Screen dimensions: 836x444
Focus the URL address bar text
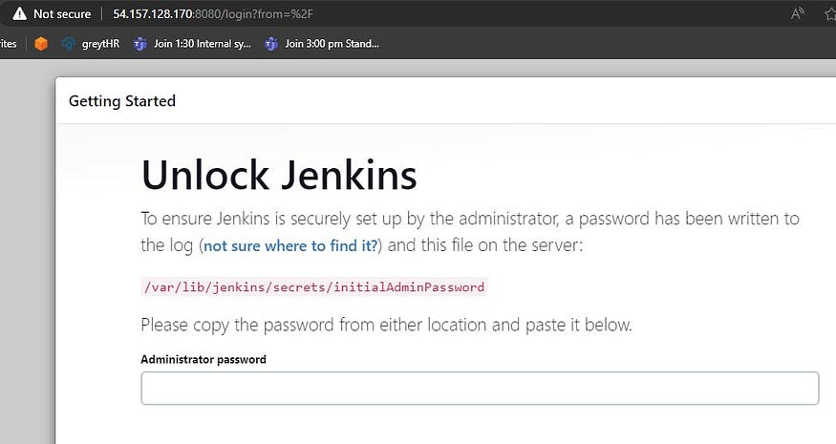click(x=213, y=14)
